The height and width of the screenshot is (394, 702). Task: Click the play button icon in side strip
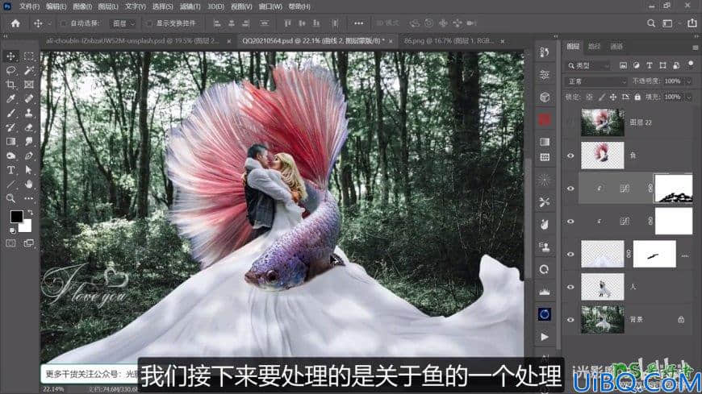[545, 337]
